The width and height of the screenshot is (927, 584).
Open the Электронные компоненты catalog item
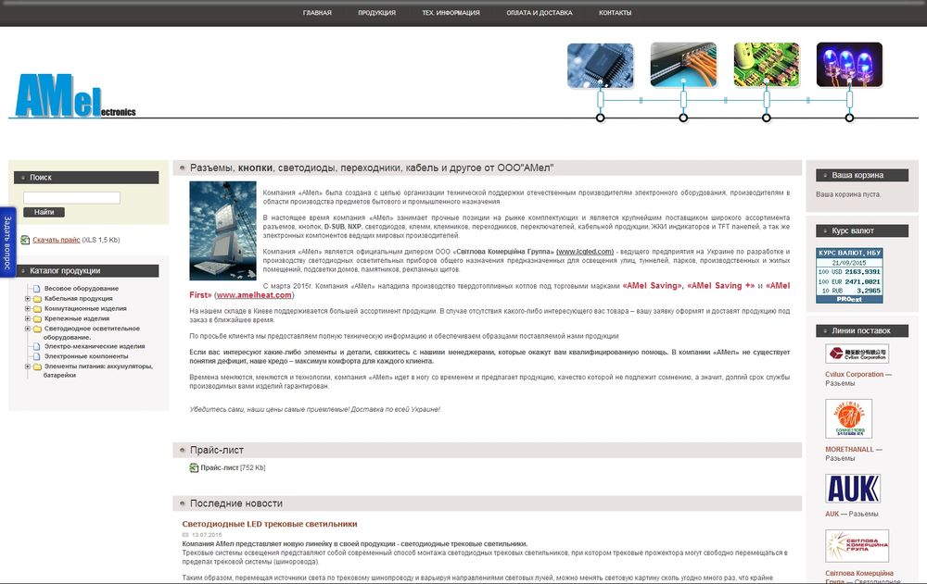pos(86,356)
